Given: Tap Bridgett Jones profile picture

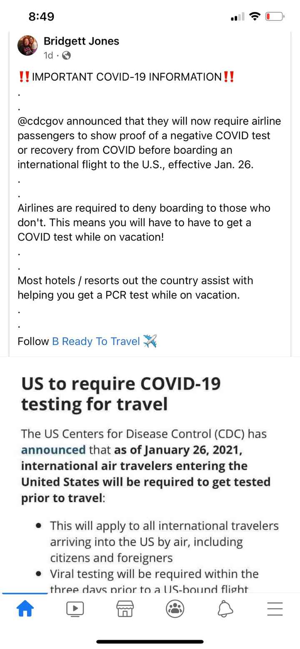Looking at the screenshot, I should click(27, 46).
